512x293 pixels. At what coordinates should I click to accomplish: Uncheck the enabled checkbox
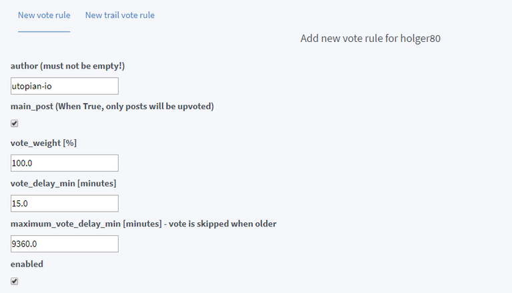(15, 281)
